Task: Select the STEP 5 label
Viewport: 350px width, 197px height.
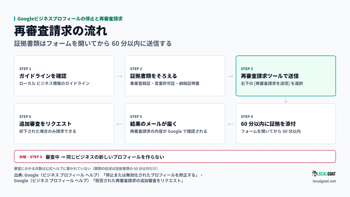Action: [x=136, y=117]
